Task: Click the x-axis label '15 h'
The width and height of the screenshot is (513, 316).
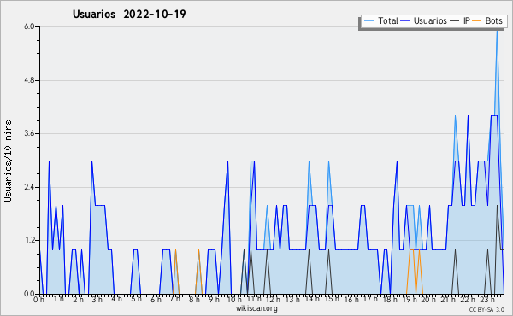Action: 332,299
